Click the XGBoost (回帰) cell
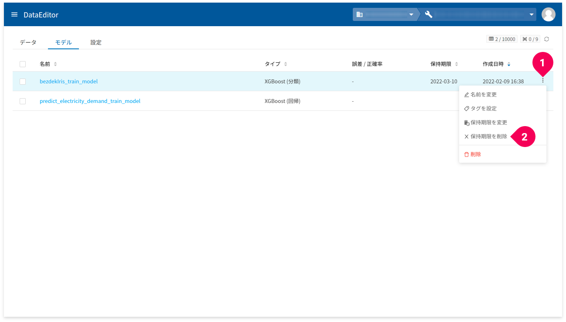The image size is (566, 322). [283, 101]
